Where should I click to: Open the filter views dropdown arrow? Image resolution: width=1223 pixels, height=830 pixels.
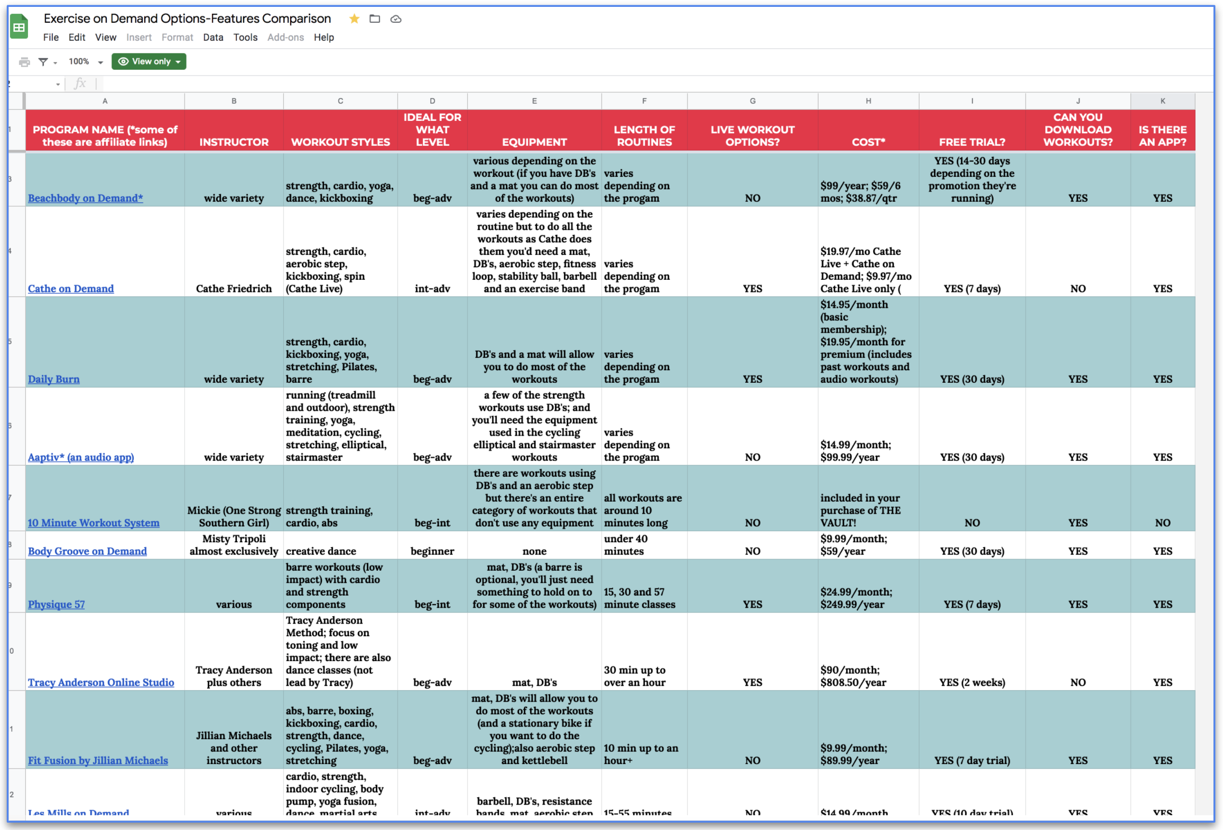click(x=55, y=63)
